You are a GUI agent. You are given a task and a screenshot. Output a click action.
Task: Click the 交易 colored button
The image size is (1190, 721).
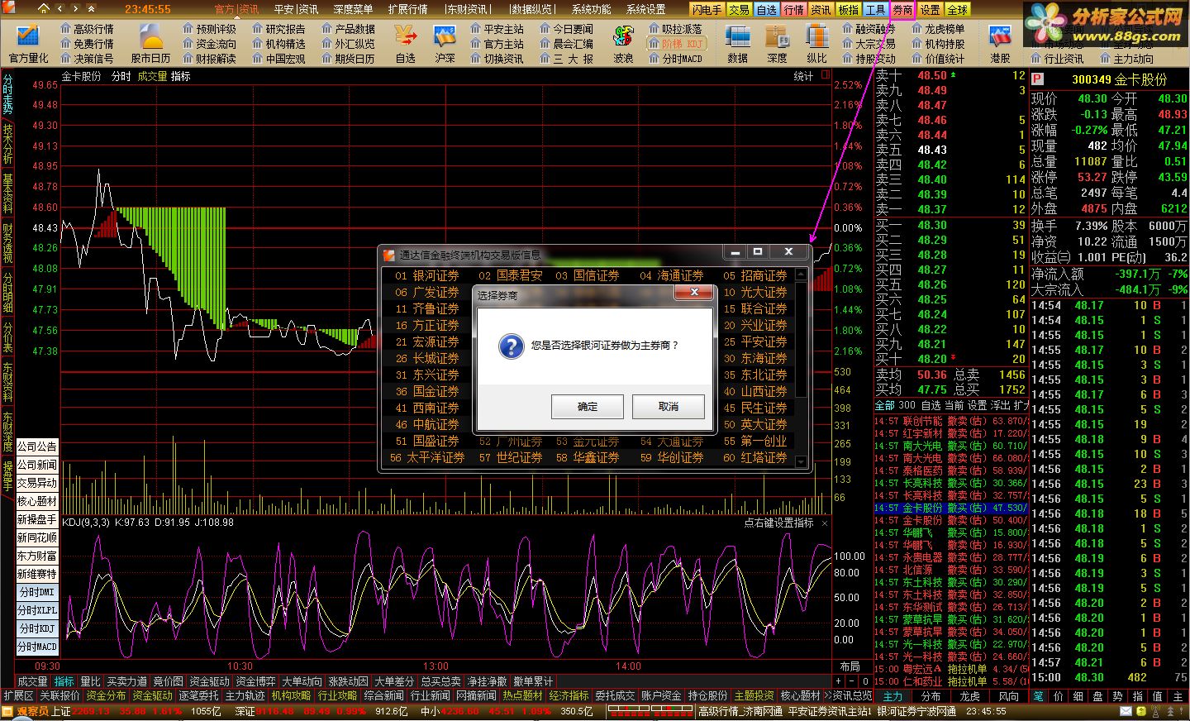pos(740,10)
